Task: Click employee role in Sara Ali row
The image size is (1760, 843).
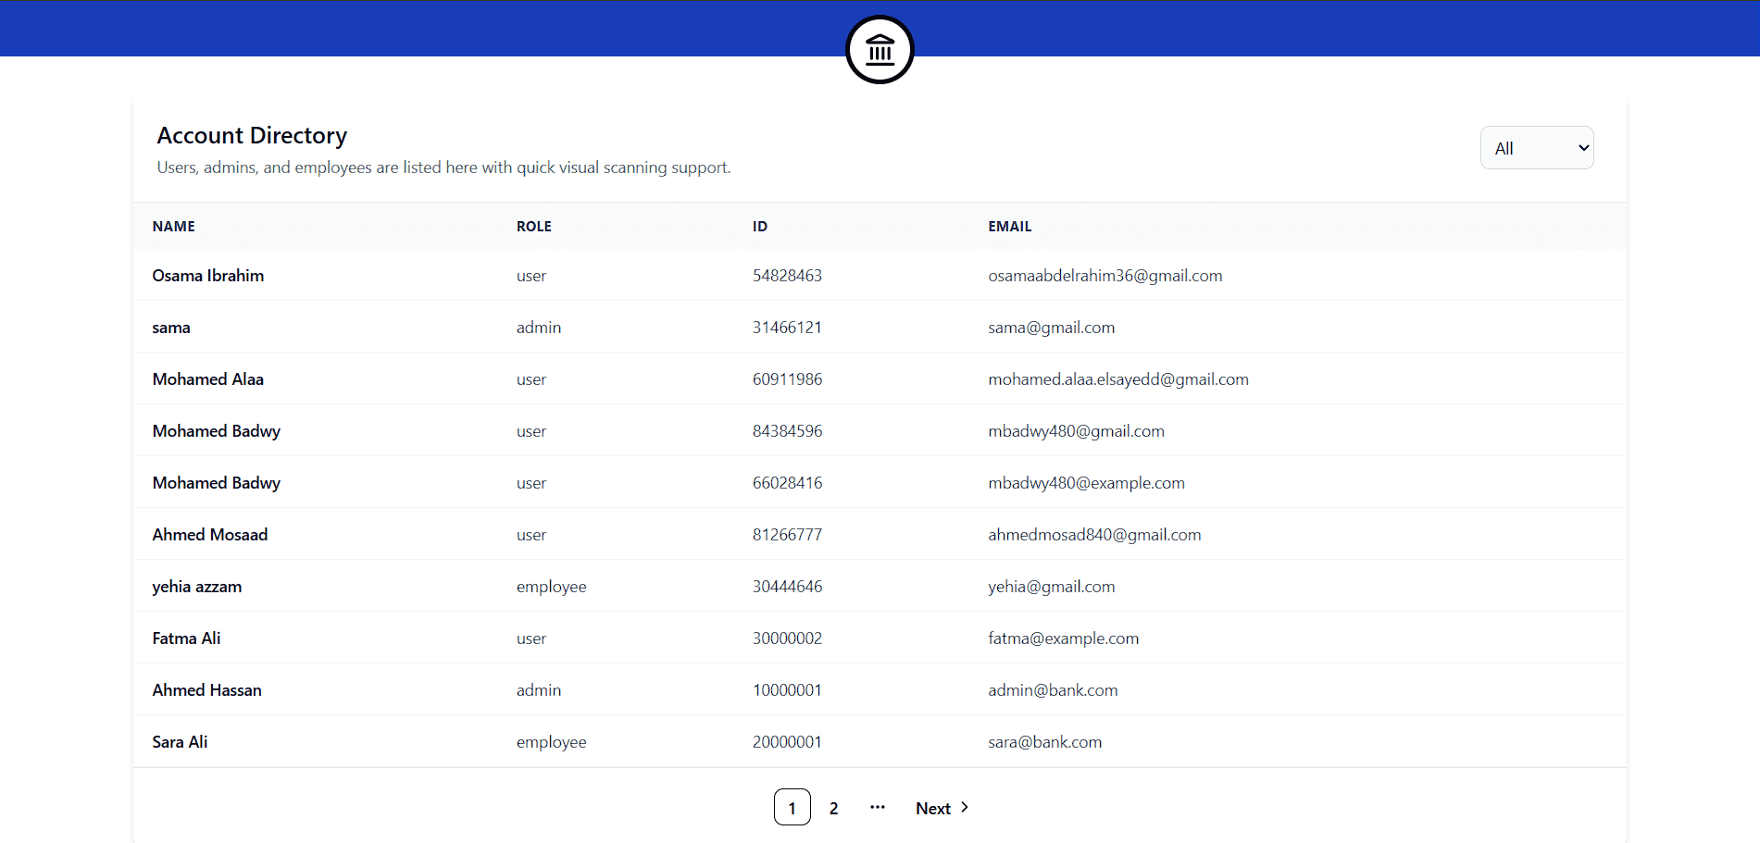Action: (552, 742)
